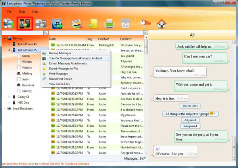
Task: Click the registration key toolbar icon
Action: (145, 24)
